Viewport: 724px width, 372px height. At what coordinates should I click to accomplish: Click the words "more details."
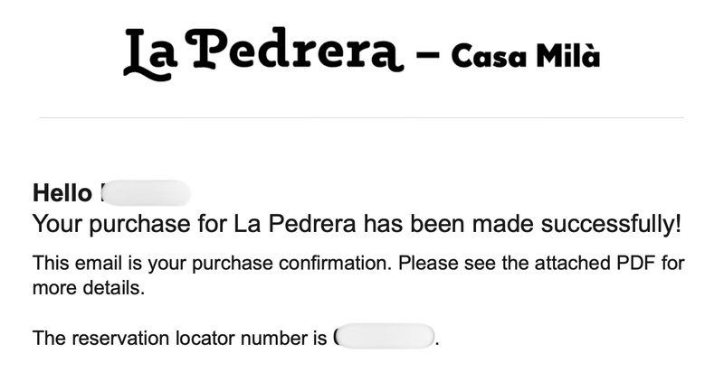(89, 291)
